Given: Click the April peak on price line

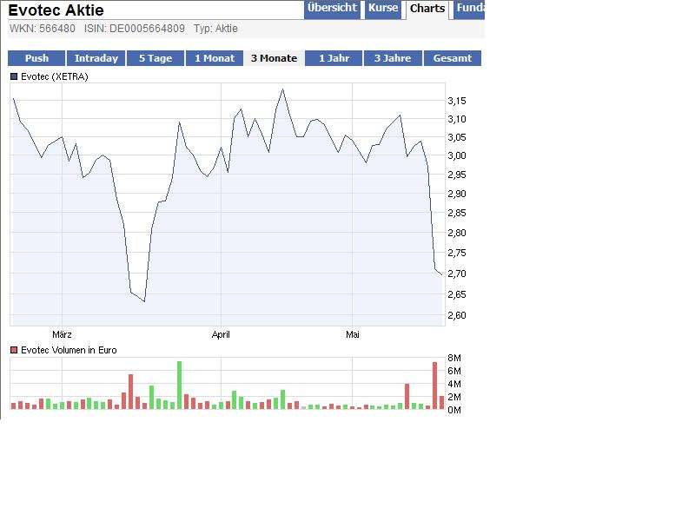Looking at the screenshot, I should coord(283,89).
